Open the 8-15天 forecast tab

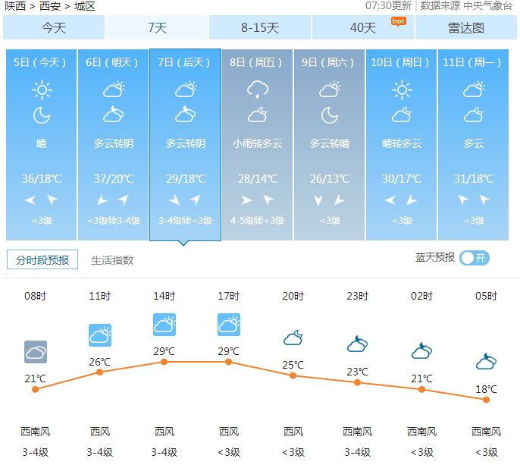click(x=260, y=27)
